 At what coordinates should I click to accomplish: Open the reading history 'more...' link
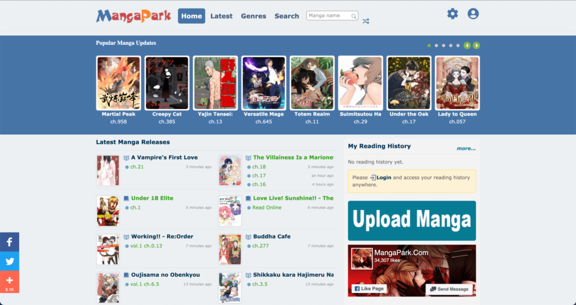click(466, 149)
